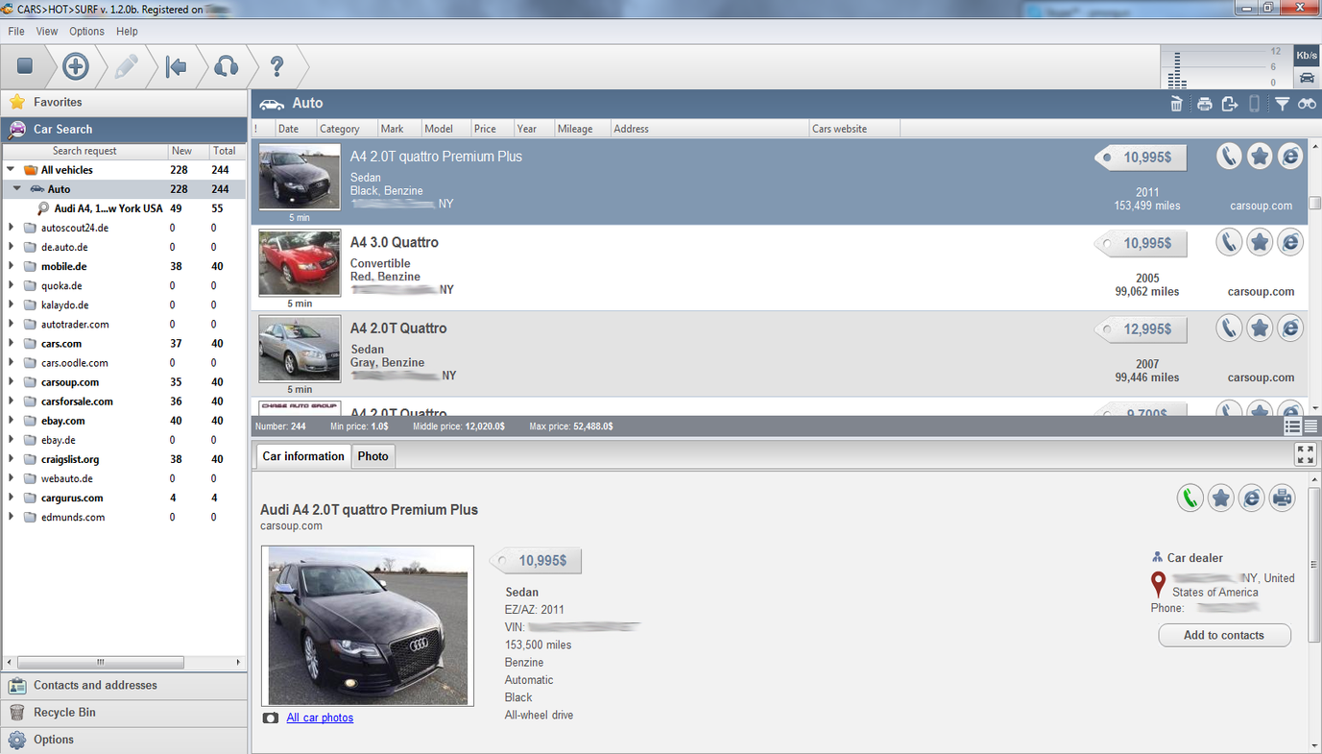Open support via headset icon
Screen dimensions: 1322x754
227,66
